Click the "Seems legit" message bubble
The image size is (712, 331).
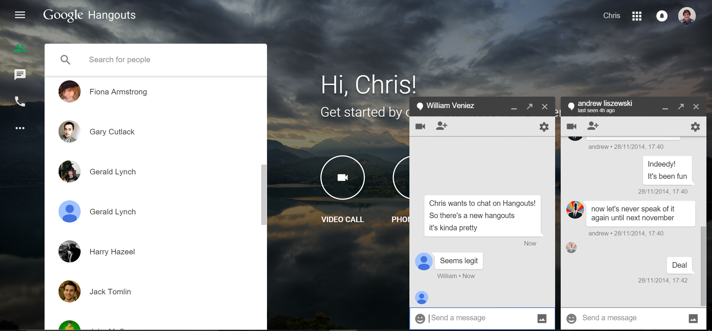click(459, 261)
